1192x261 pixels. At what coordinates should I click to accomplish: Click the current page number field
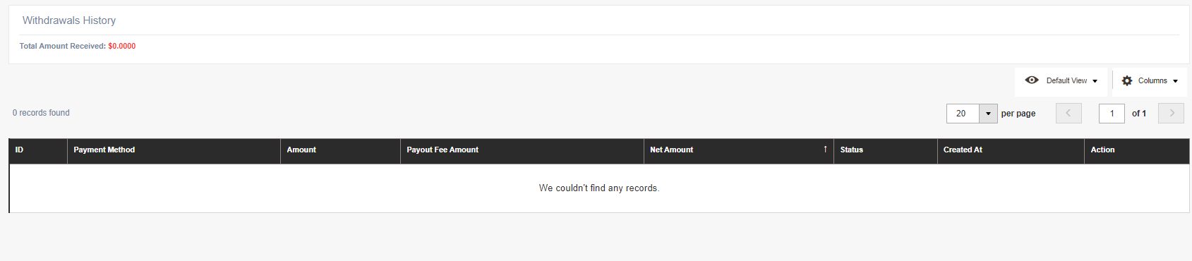(1112, 114)
